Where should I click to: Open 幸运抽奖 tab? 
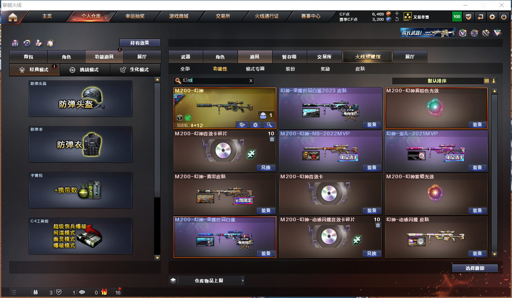click(x=135, y=16)
